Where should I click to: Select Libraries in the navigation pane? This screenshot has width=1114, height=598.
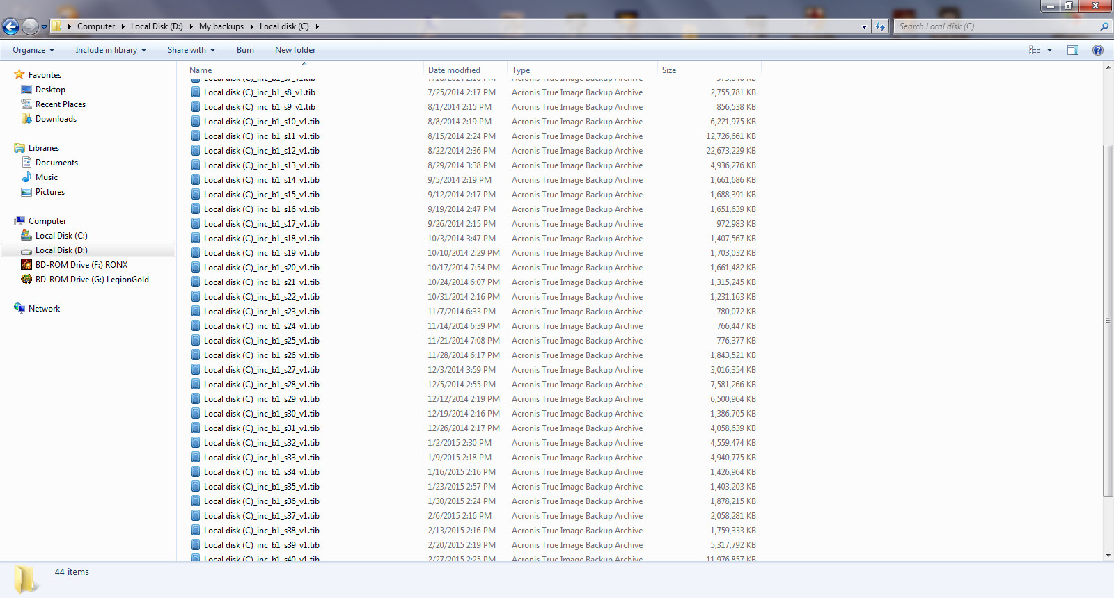[x=44, y=148]
